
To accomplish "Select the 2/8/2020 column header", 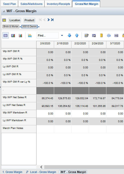I will coord(45,45).
